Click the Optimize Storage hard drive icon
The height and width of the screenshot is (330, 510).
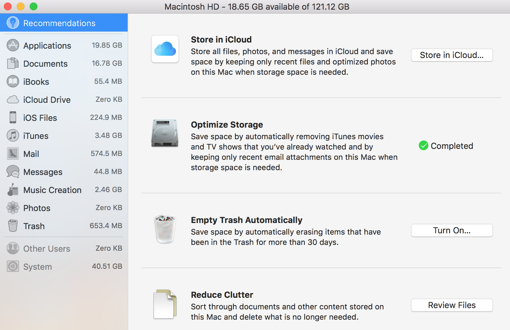click(x=165, y=133)
